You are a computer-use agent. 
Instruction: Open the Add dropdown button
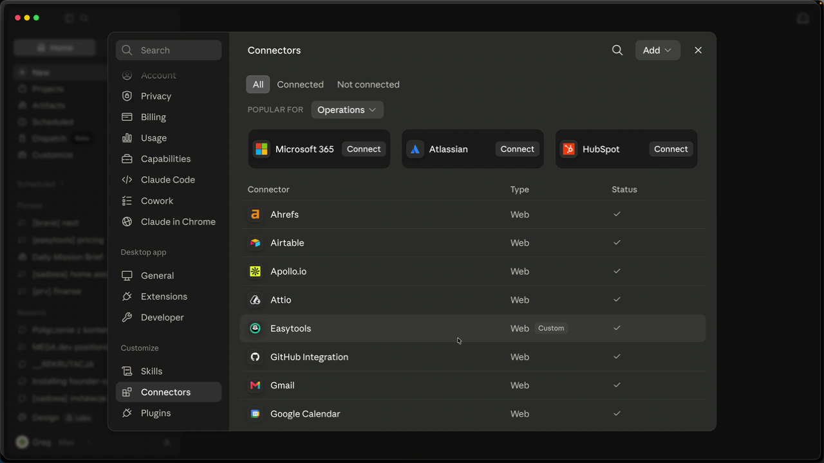click(657, 50)
